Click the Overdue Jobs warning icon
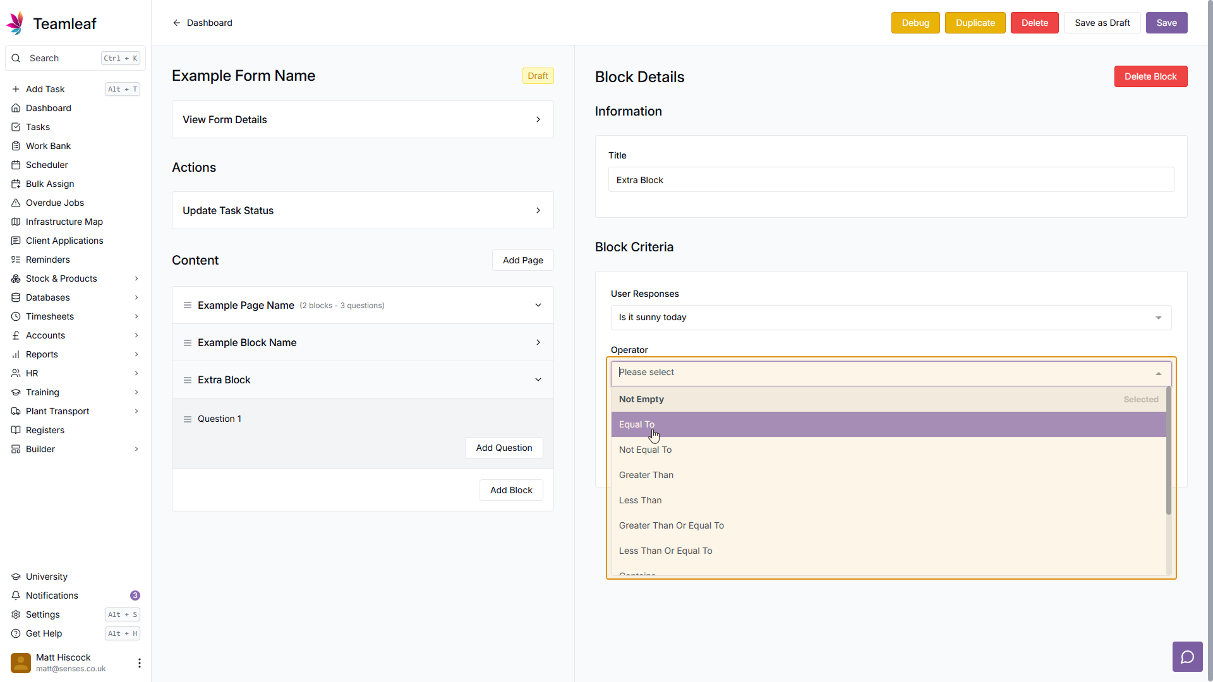 [x=16, y=203]
